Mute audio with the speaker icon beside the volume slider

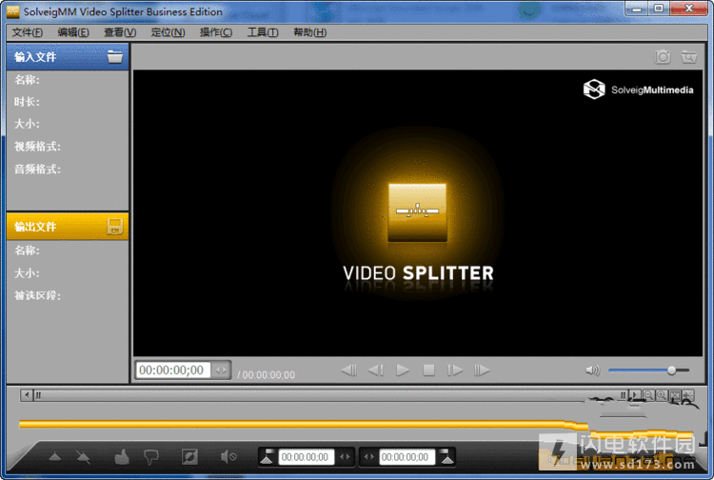tap(592, 370)
